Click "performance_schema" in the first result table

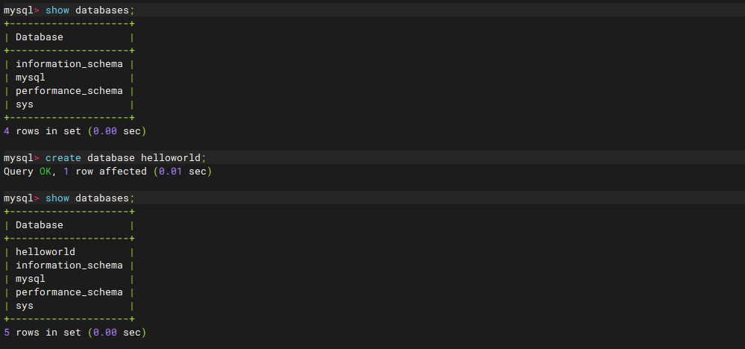click(69, 91)
